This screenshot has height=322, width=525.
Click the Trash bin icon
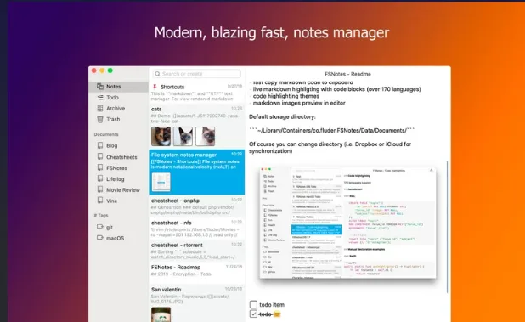pyautogui.click(x=100, y=119)
